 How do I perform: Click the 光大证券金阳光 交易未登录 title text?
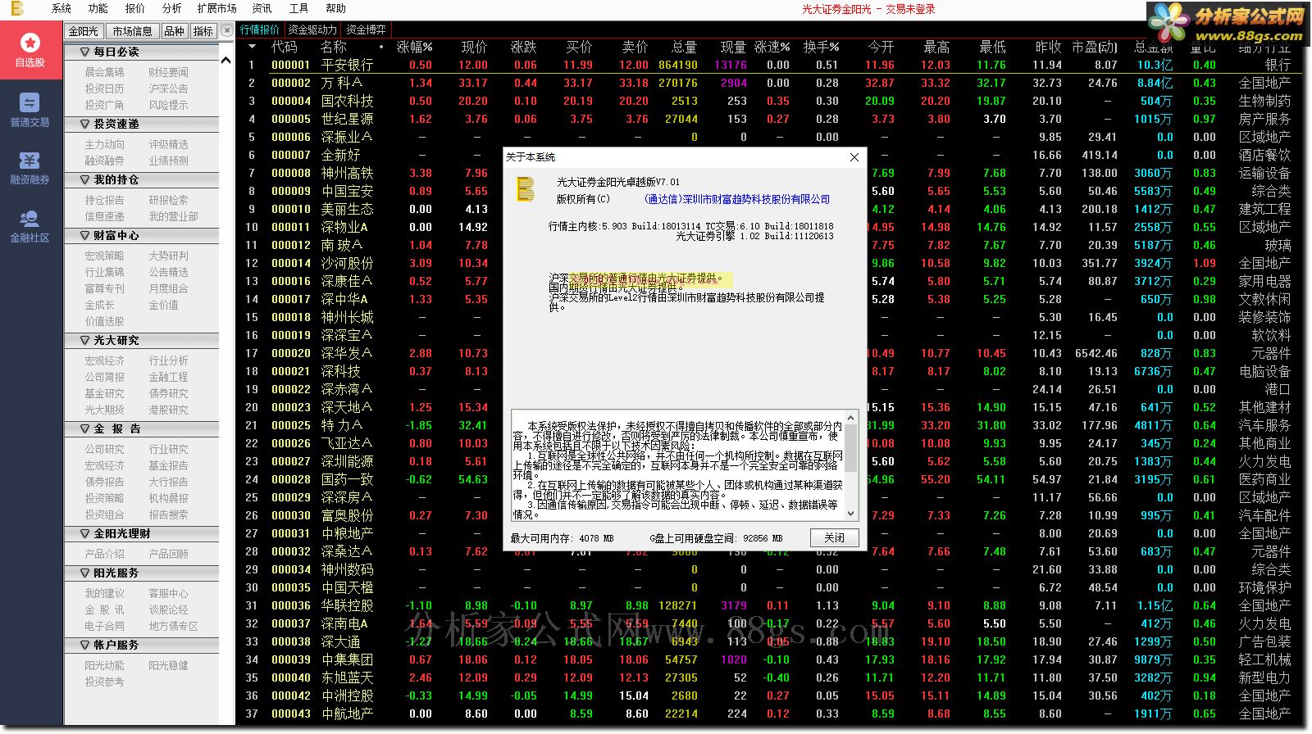(868, 9)
